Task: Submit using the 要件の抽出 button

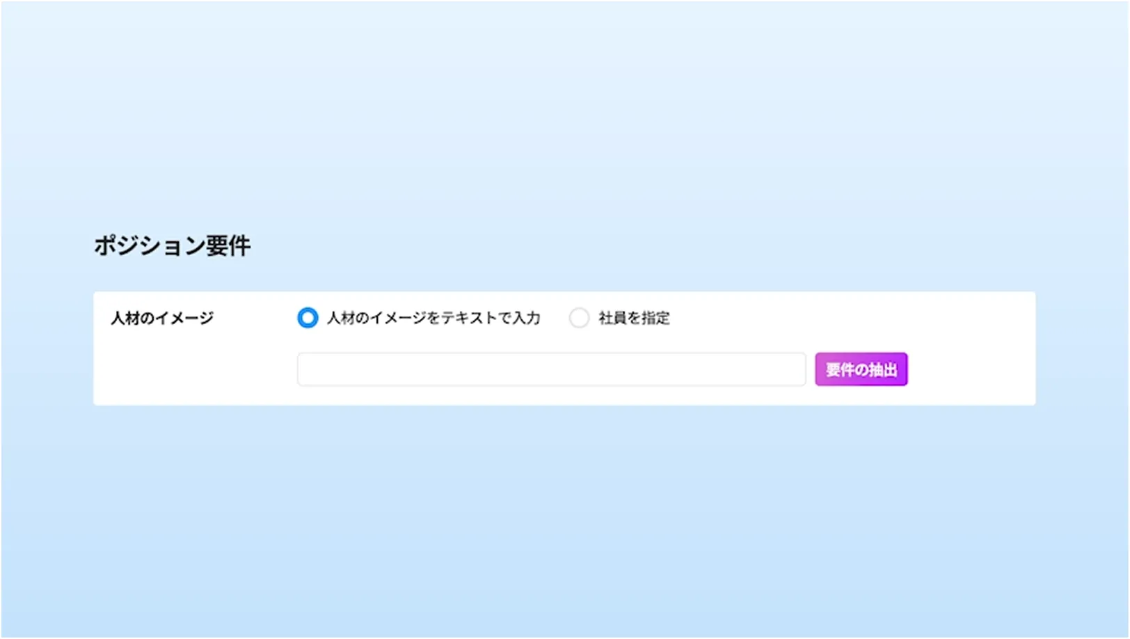Action: [x=861, y=369]
